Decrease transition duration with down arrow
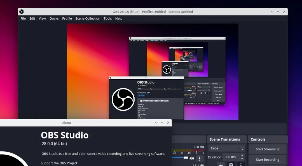The width and height of the screenshot is (302, 166). [242, 159]
